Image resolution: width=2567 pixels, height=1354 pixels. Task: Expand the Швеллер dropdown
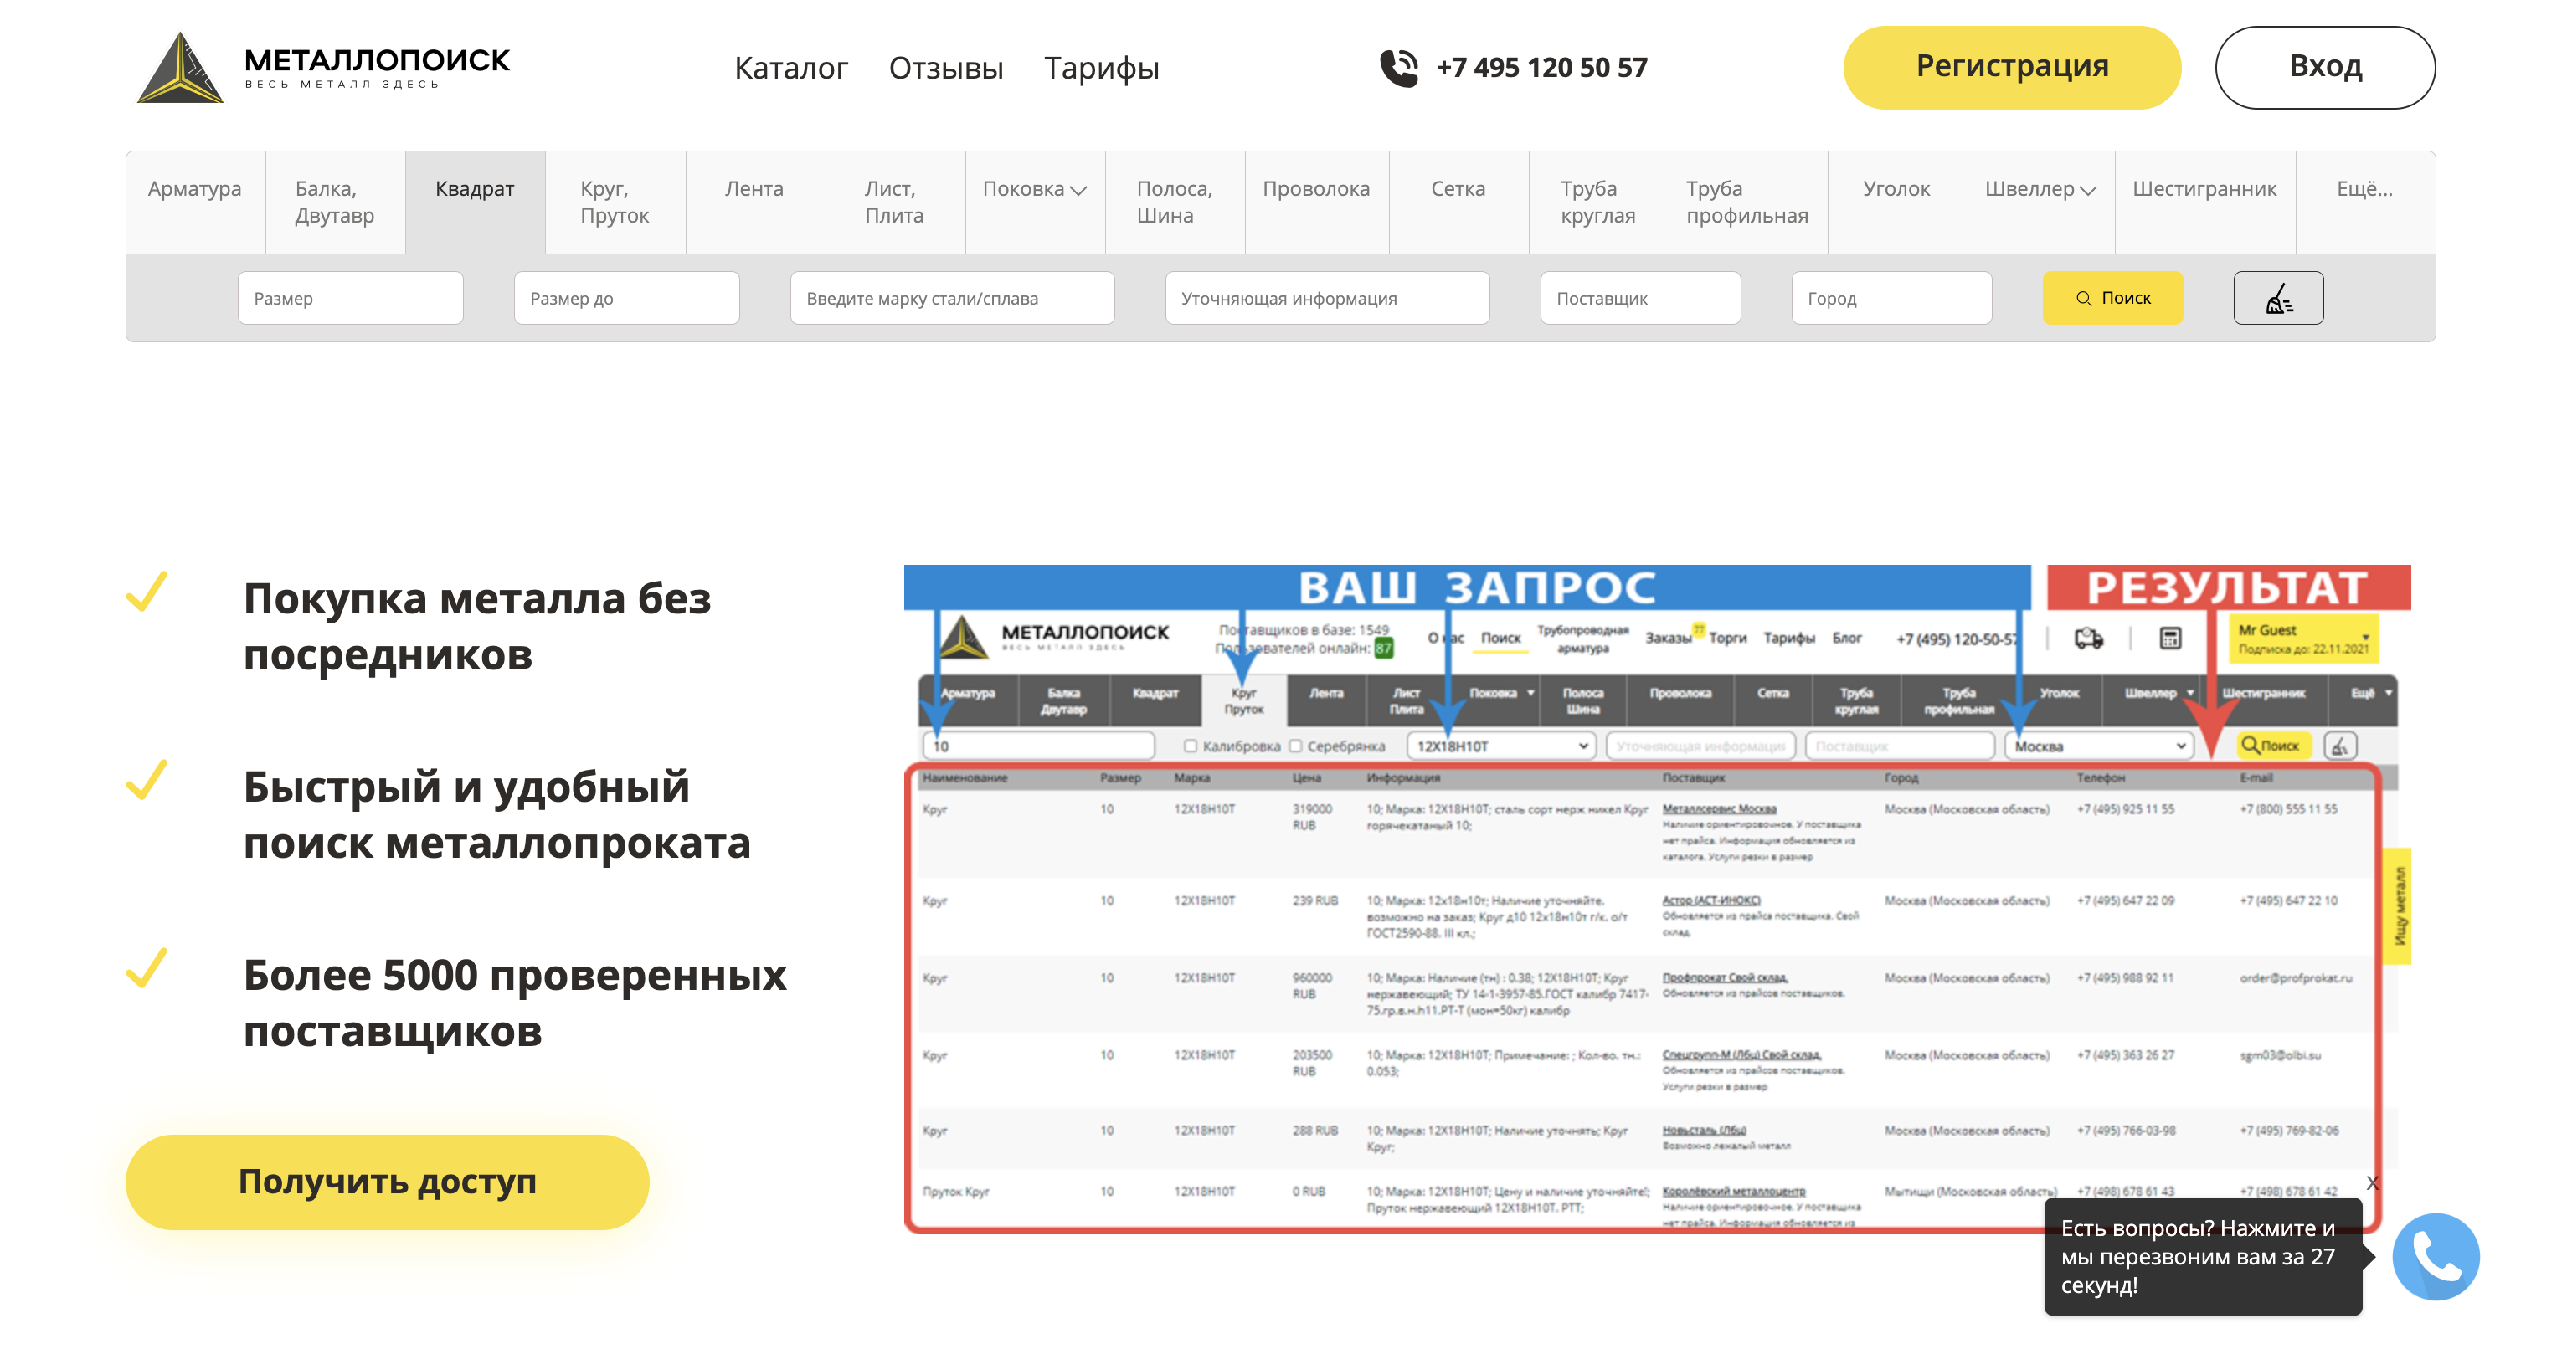click(x=2041, y=203)
